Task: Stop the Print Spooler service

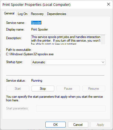Action: pyautogui.click(x=43, y=89)
